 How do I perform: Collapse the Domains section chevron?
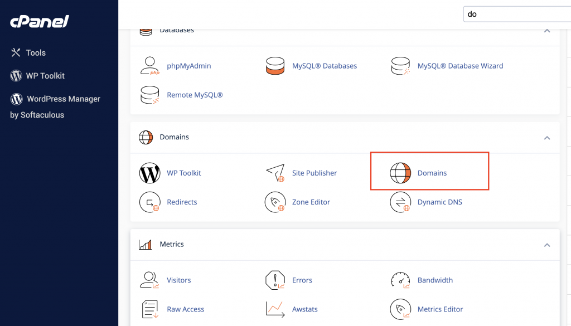[547, 138]
